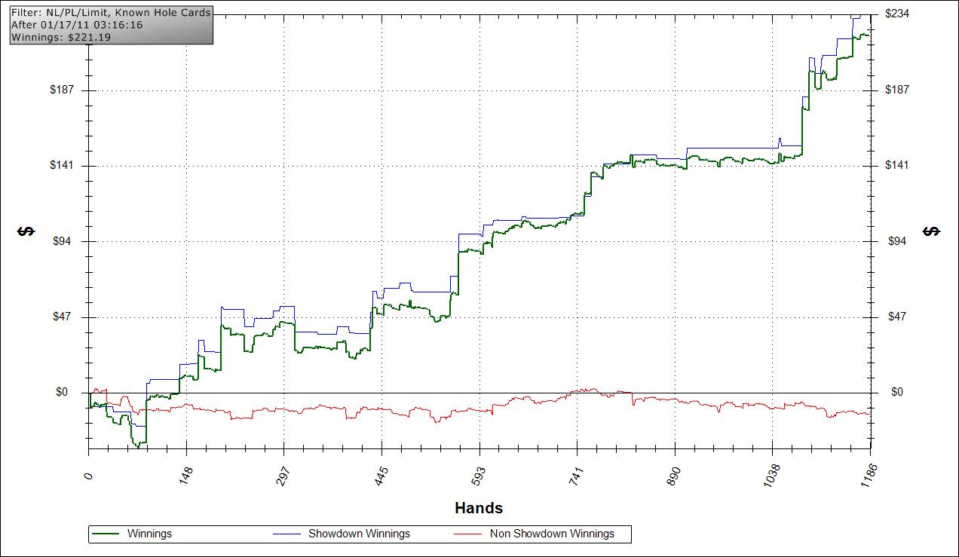Select the Non Showdown Winnings legend label
Screen dimensions: 959x557
click(x=552, y=534)
